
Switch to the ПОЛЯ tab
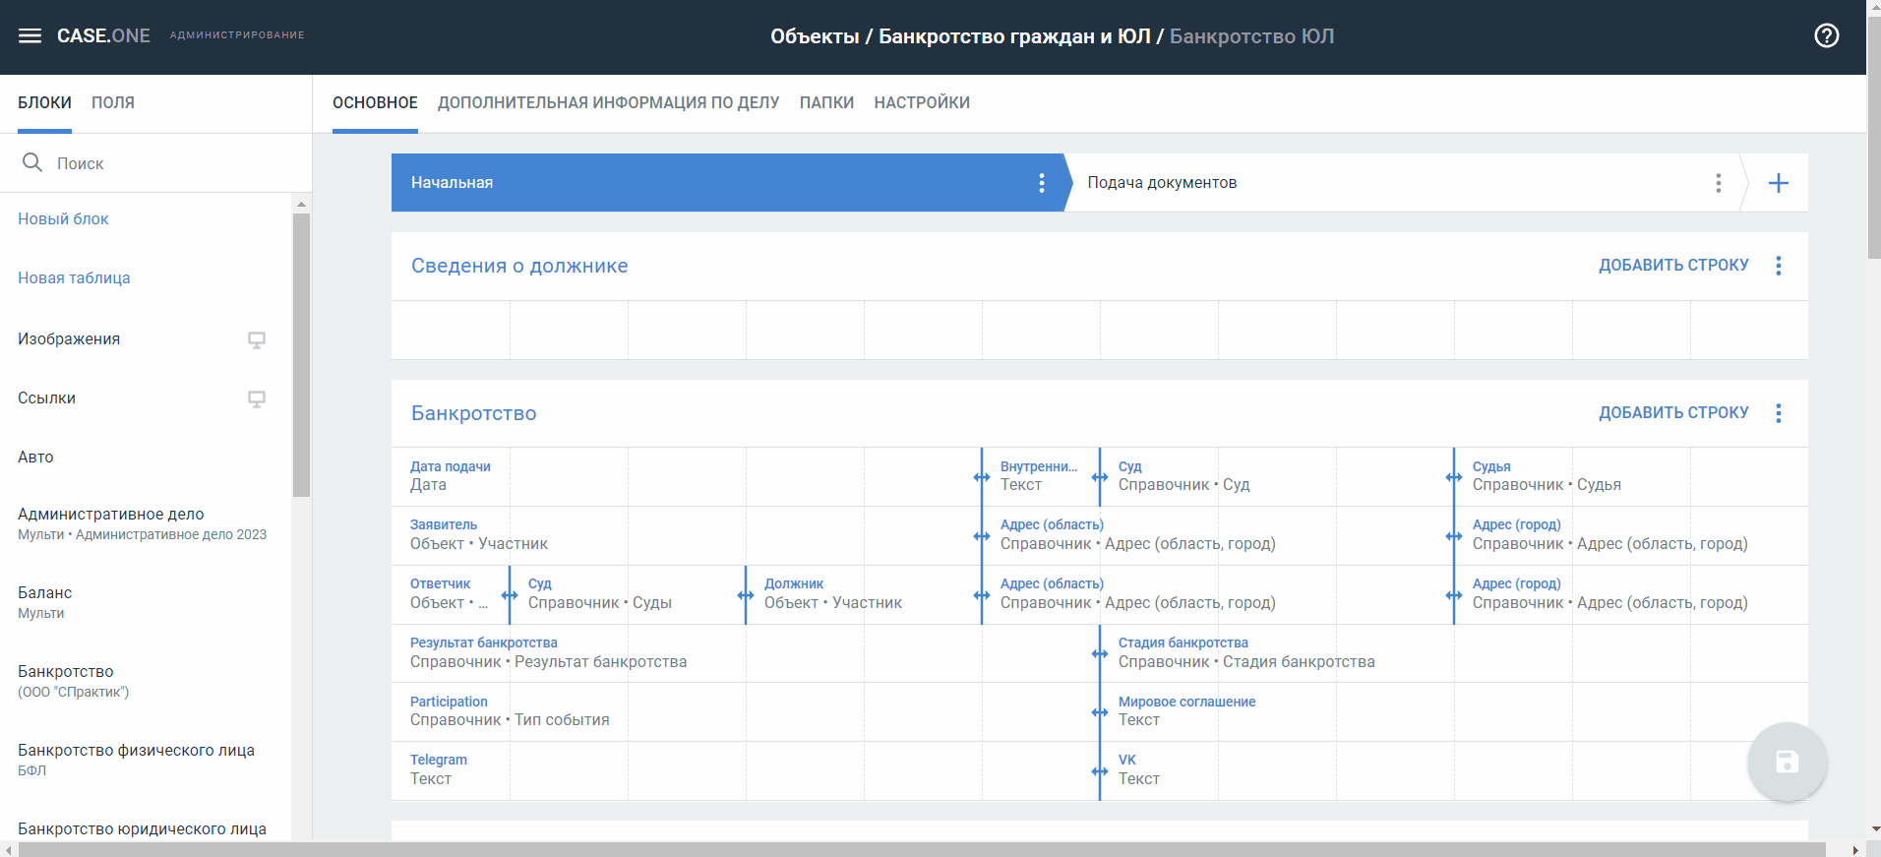[113, 102]
